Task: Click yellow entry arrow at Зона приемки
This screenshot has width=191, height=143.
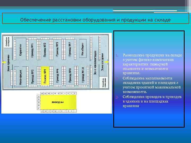Action: point(5,62)
